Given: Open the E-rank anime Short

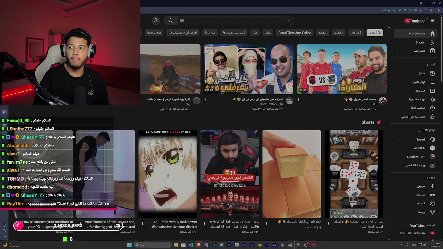Looking at the screenshot, I should 168,174.
